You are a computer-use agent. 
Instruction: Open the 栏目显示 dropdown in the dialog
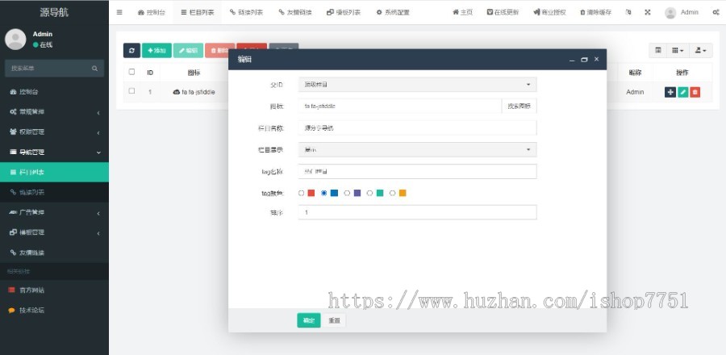[x=417, y=149]
